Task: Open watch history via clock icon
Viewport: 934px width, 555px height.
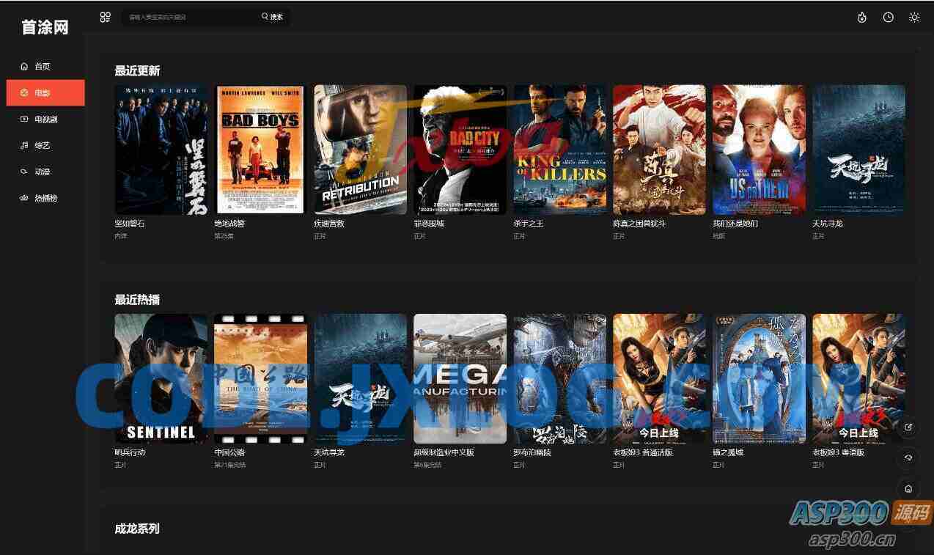Action: (888, 17)
